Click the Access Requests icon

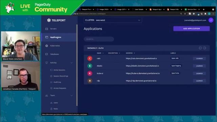(51, 88)
